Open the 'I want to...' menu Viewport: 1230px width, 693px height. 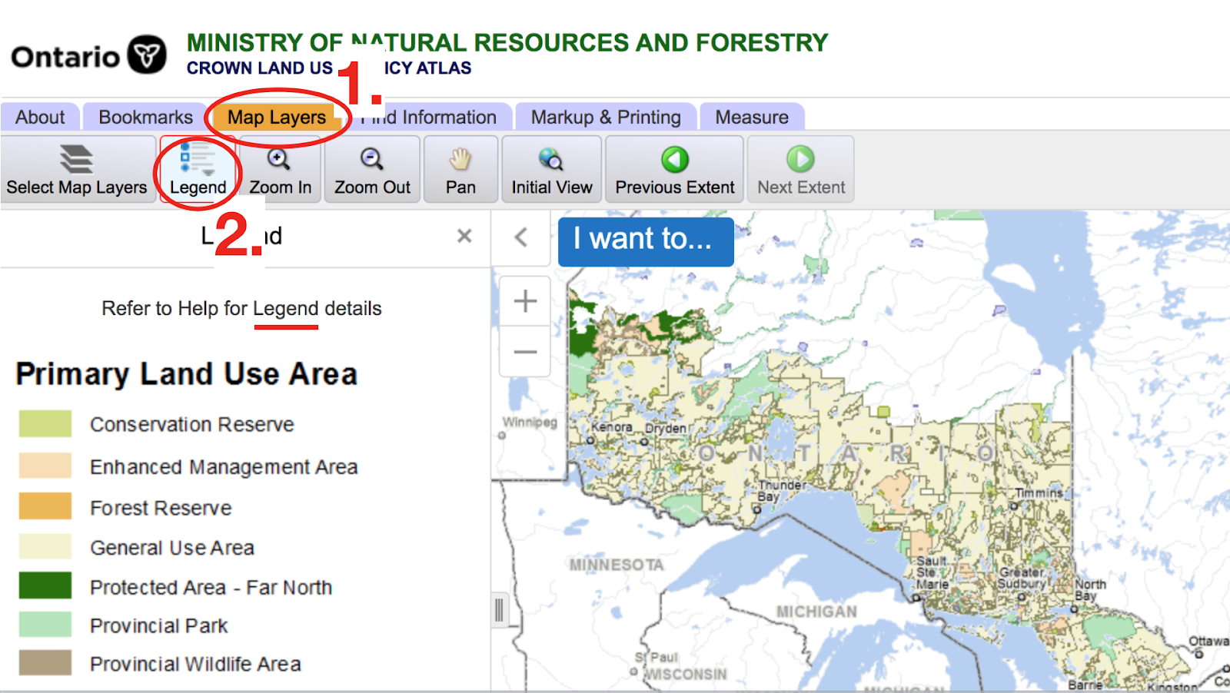pos(646,241)
